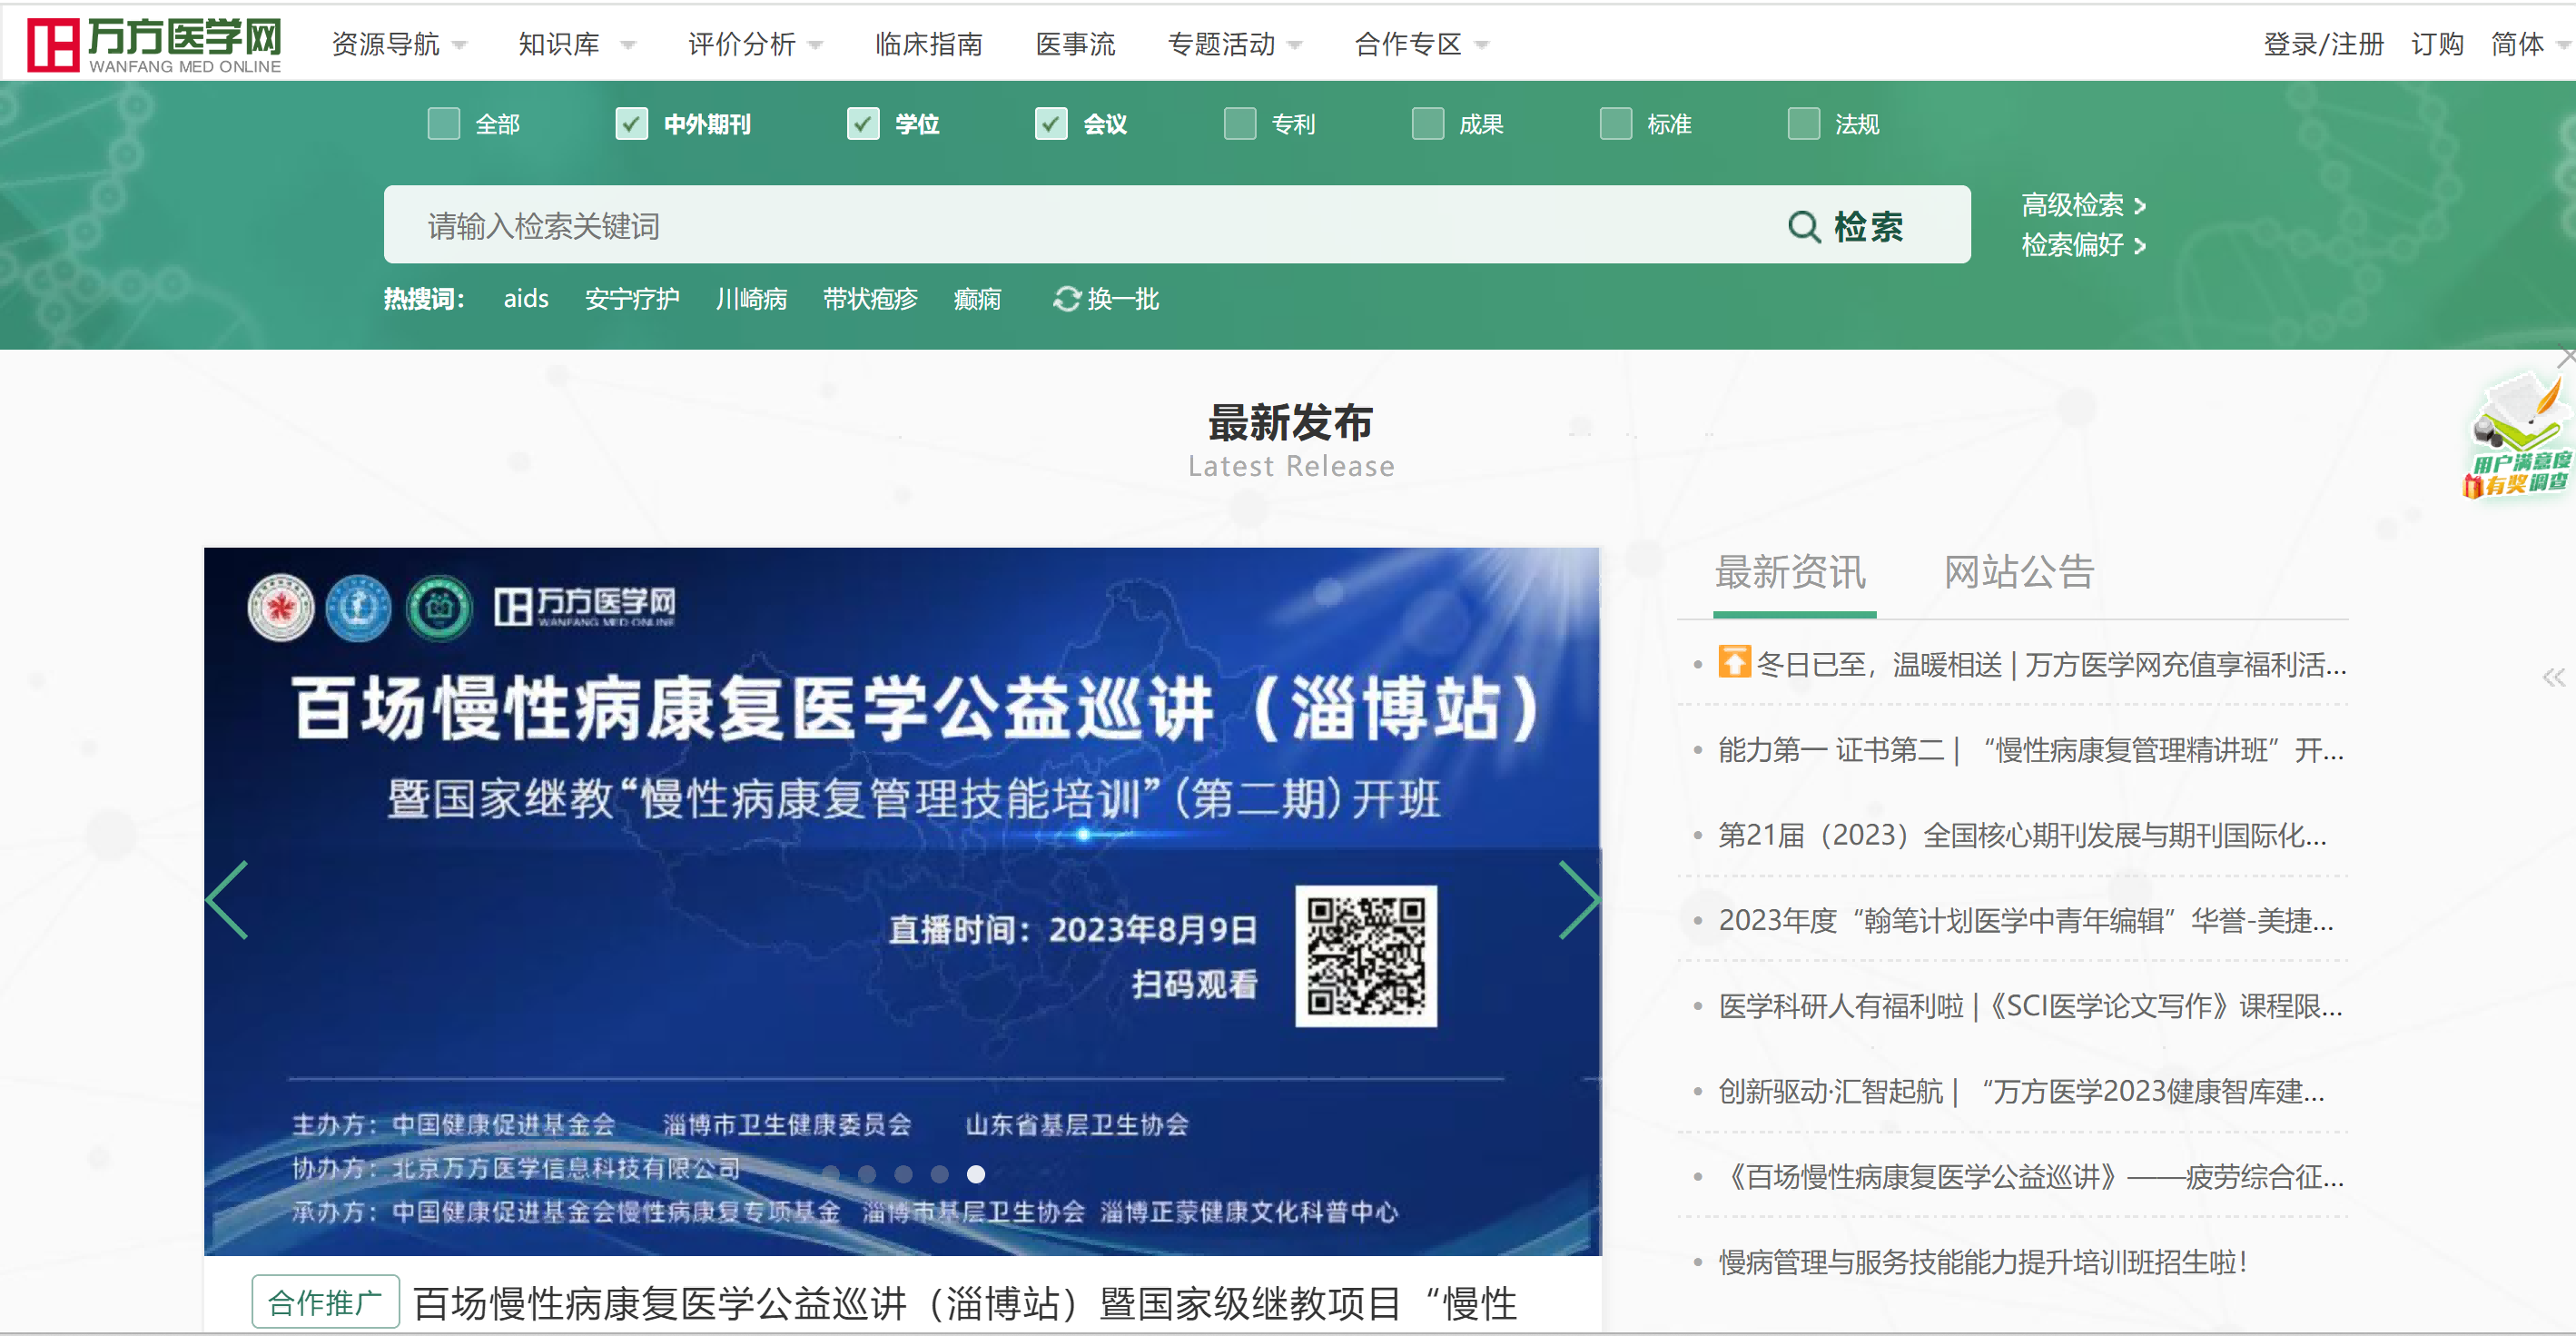The image size is (2576, 1336).
Task: Check the 标准 checkbox
Action: click(1615, 124)
